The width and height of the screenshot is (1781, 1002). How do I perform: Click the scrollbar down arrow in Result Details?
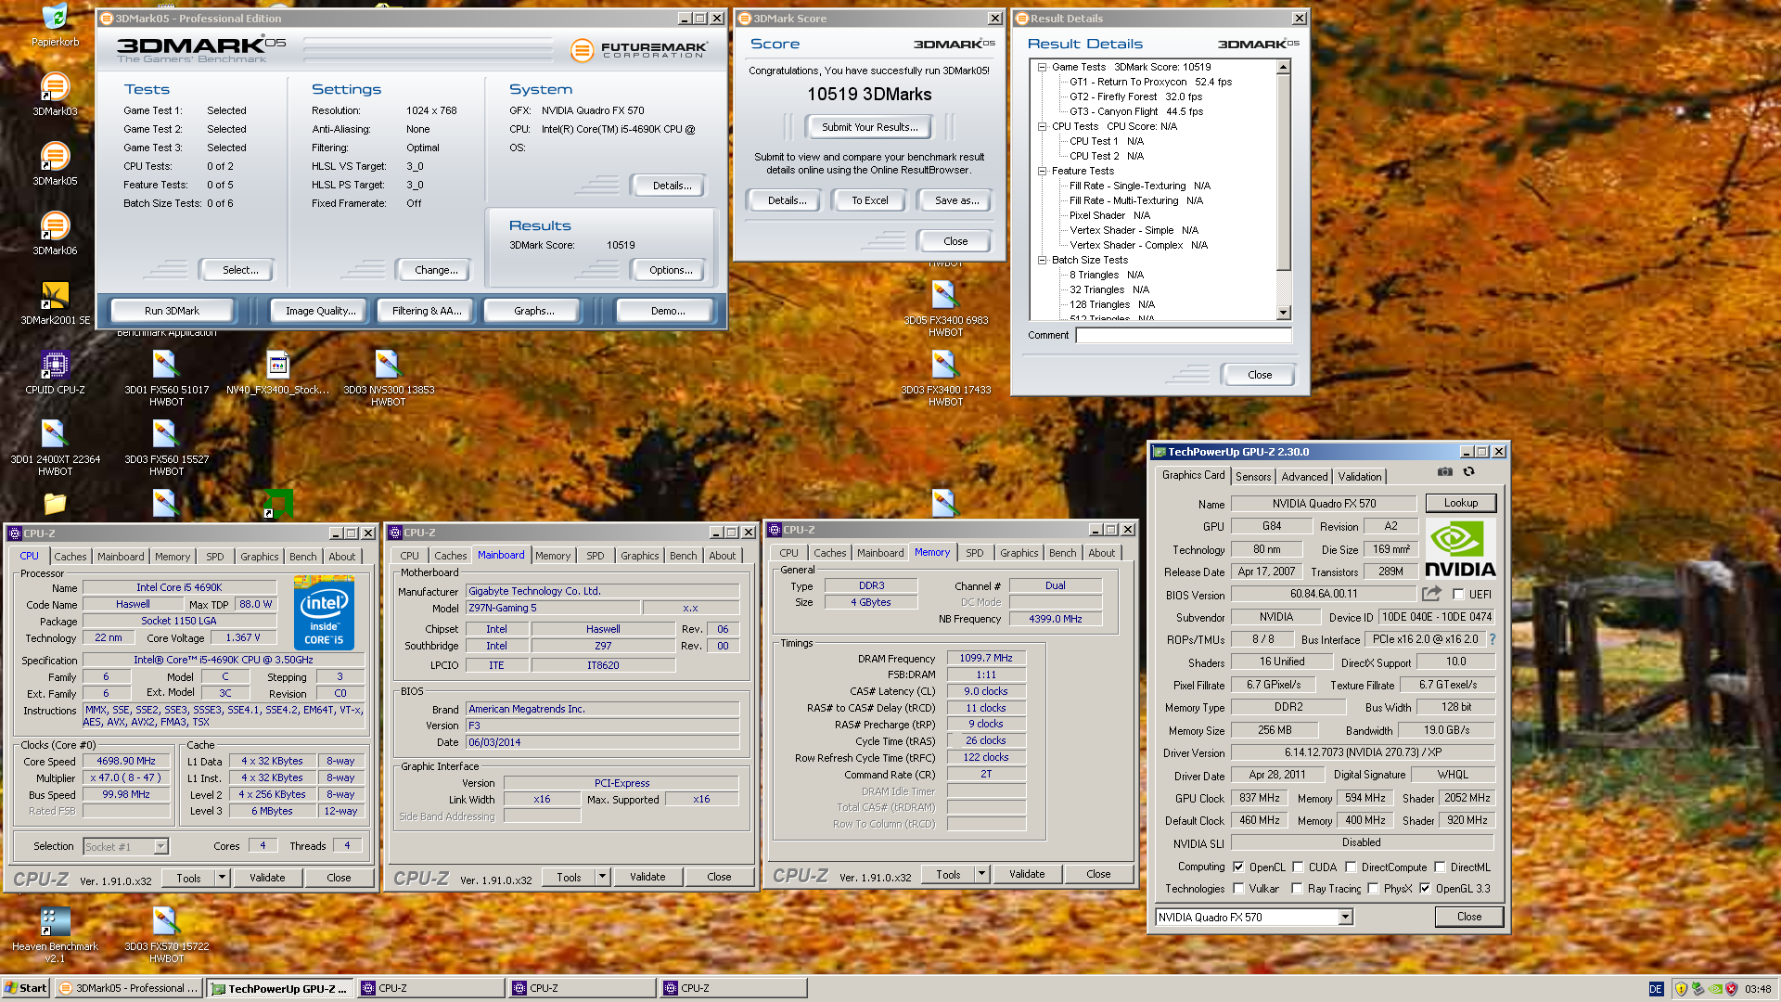pyautogui.click(x=1284, y=313)
